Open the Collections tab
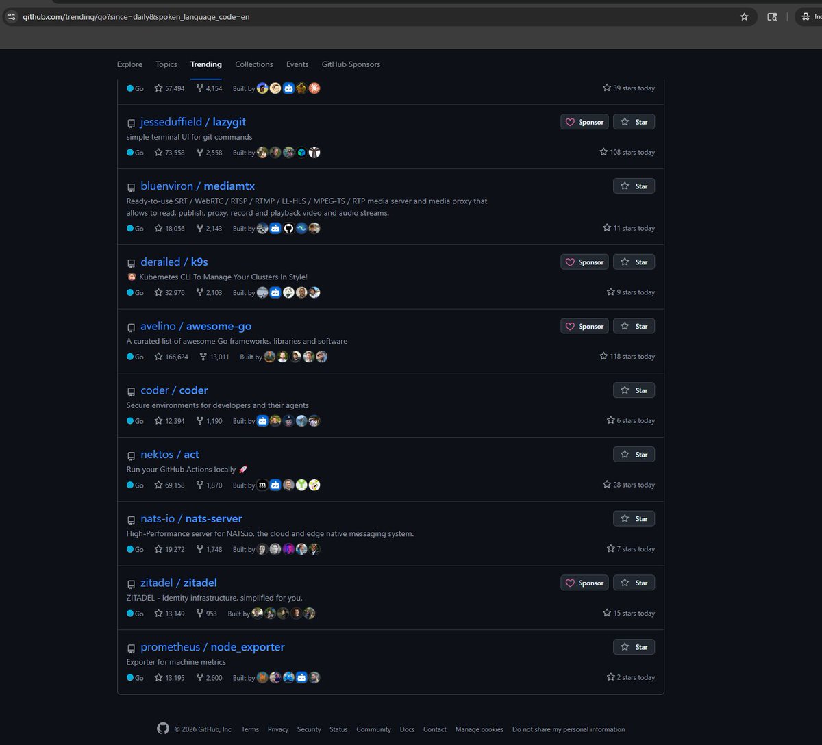 coord(254,64)
